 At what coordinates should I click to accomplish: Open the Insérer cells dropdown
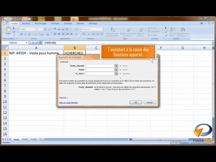click(153, 28)
